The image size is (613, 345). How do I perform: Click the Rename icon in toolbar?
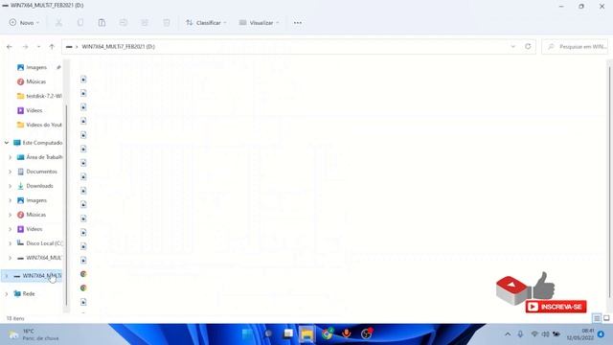click(x=124, y=23)
